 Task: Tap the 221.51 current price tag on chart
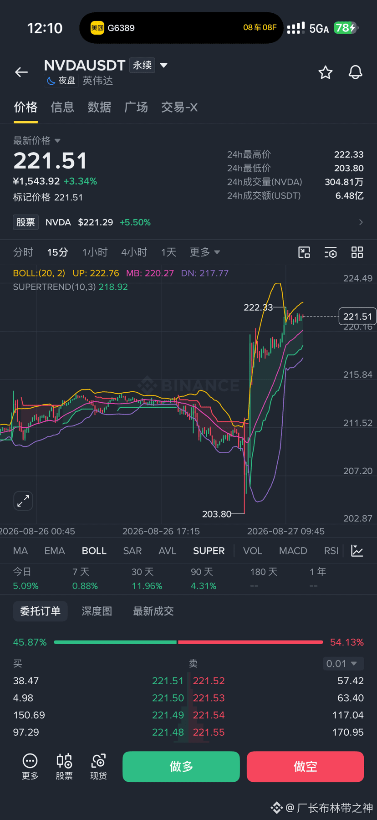click(357, 316)
